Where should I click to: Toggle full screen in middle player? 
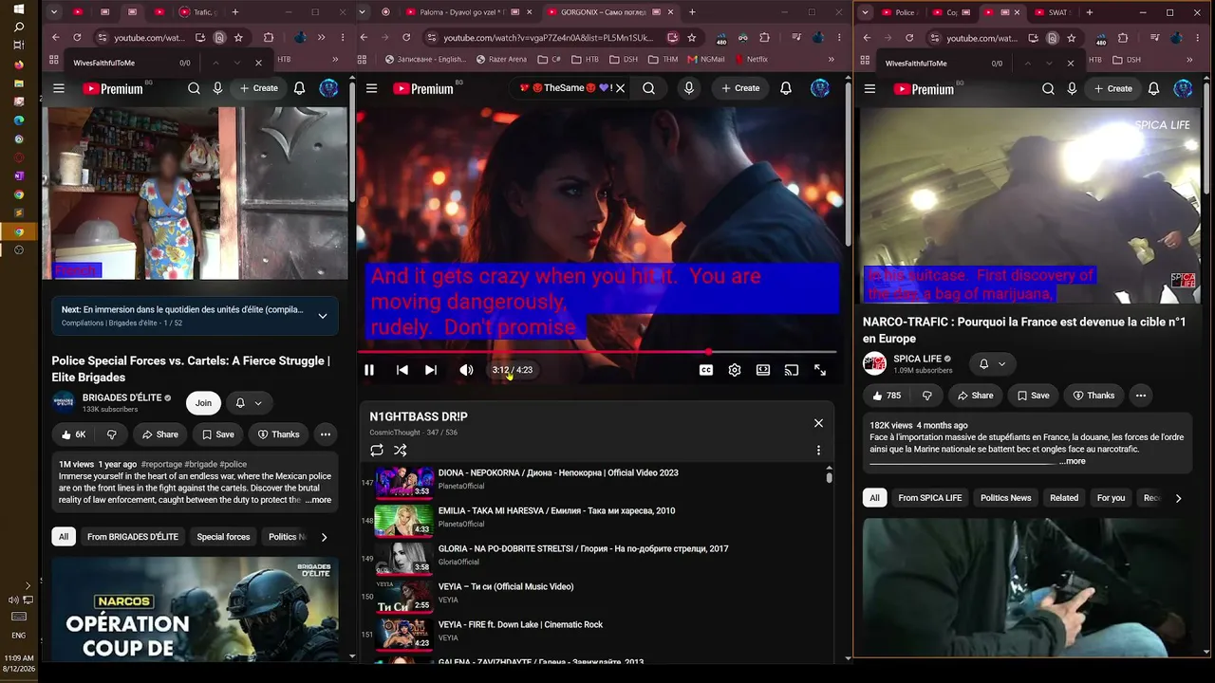820,370
